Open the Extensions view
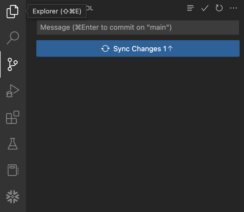 click(12, 117)
